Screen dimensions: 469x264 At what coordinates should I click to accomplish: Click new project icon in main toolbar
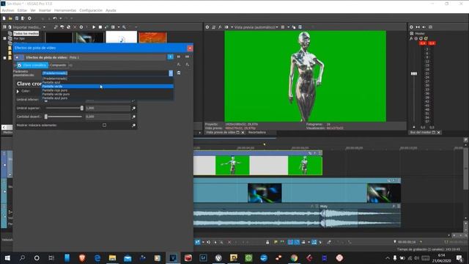point(4,18)
